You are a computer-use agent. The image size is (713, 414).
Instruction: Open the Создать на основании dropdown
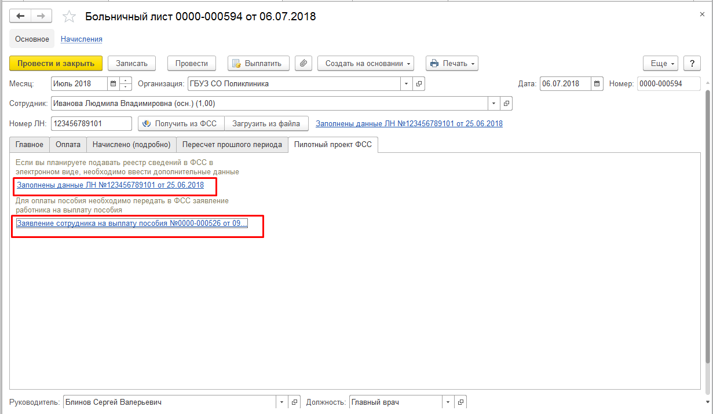point(365,64)
